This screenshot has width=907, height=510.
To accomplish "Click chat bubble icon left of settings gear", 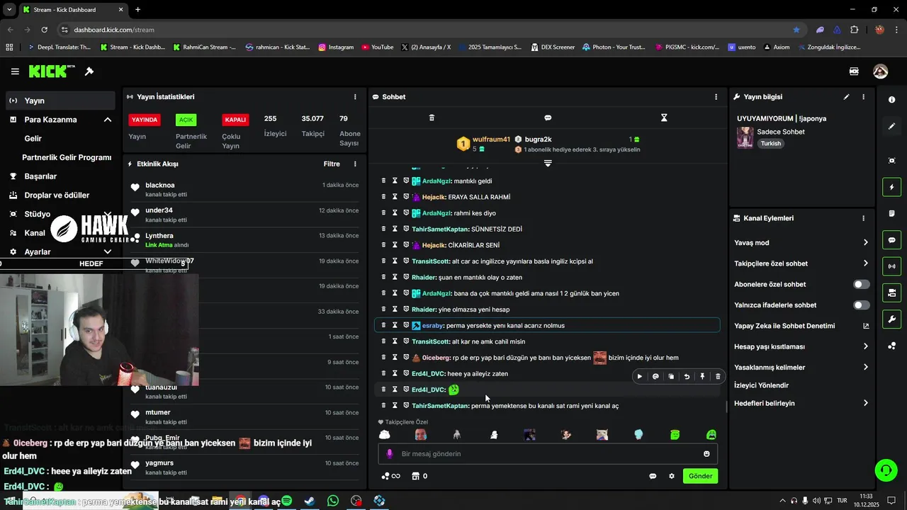I will point(653,476).
